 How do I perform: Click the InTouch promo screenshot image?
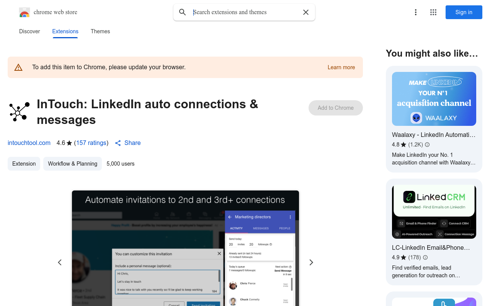(x=185, y=248)
